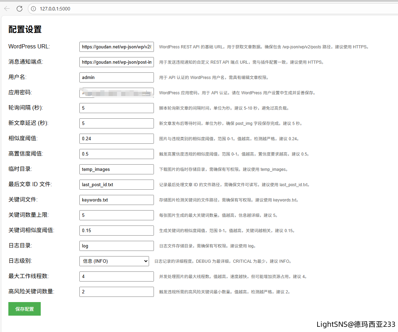Click the 关键词文件 field with keywords.txt

(x=117, y=200)
